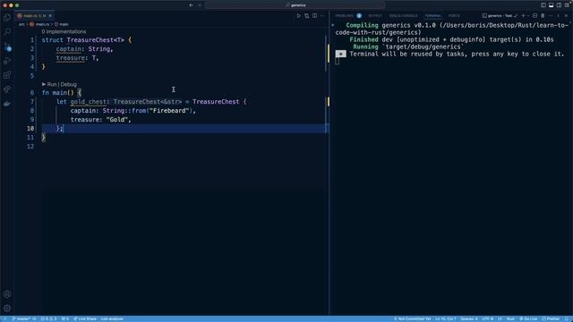Viewport: 573px width, 322px height.
Task: Click the main.rs breadcrumb segment
Action: (x=39, y=24)
